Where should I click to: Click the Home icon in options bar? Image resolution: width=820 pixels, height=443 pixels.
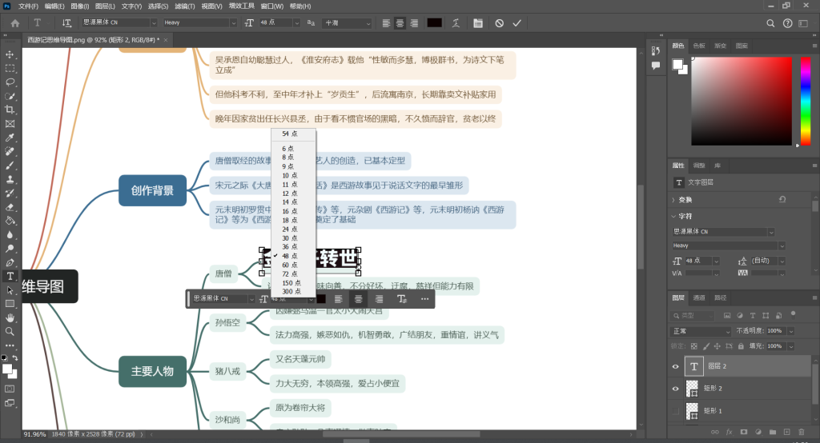click(x=15, y=23)
